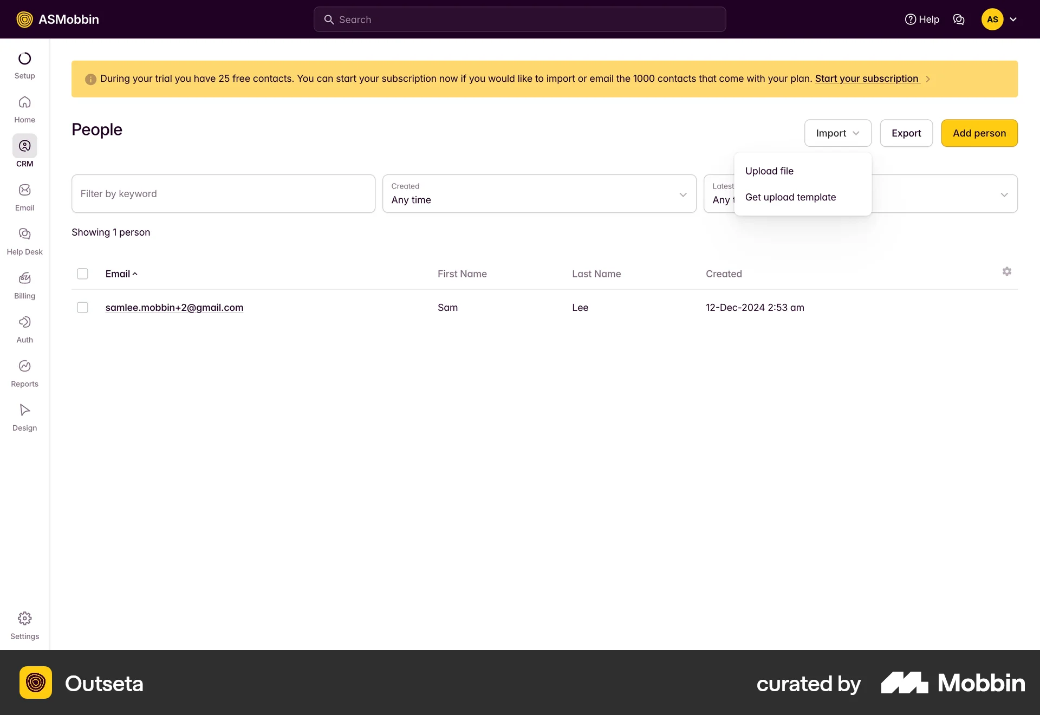Open samlee.mobbin+2@gmail.com contact link
Viewport: 1040px width, 715px height.
[x=174, y=307]
